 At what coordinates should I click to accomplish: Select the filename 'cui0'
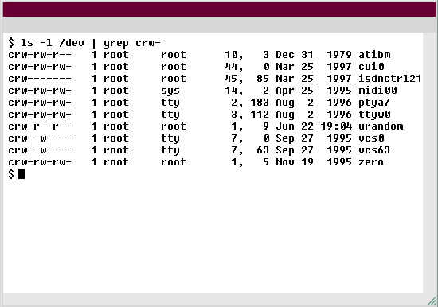coord(371,67)
